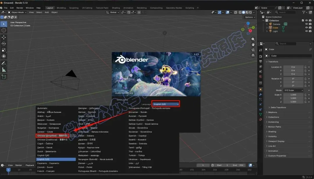Screen dimensions: 314x179
Task: Lock the Scale X value
Action: tap(306, 95)
